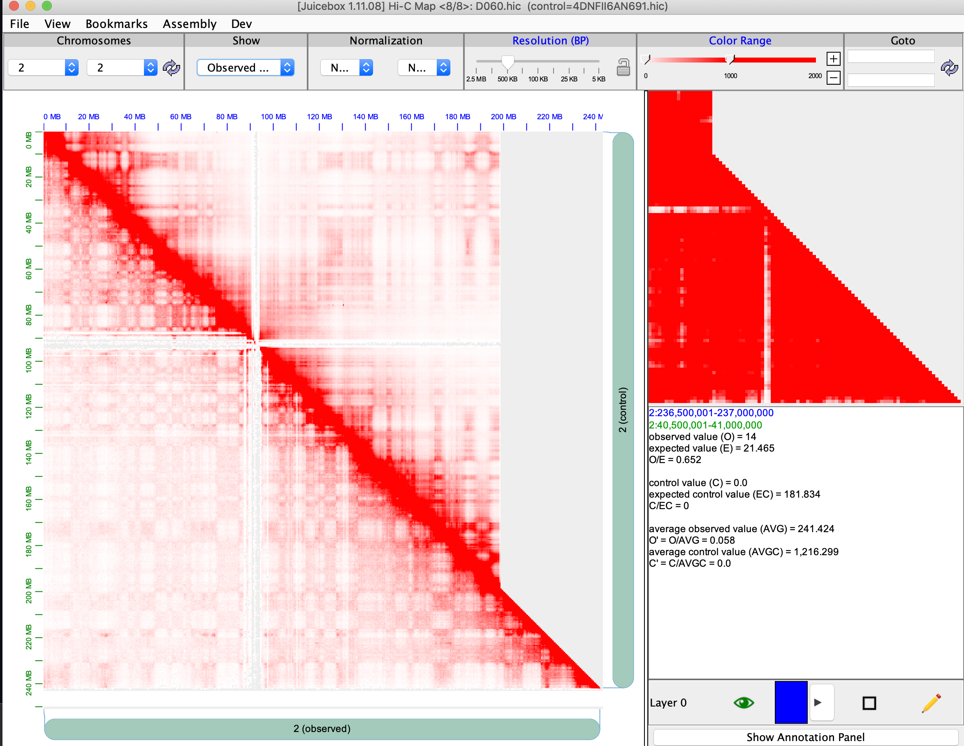Toggle Layer 0 visibility eye

(x=743, y=703)
